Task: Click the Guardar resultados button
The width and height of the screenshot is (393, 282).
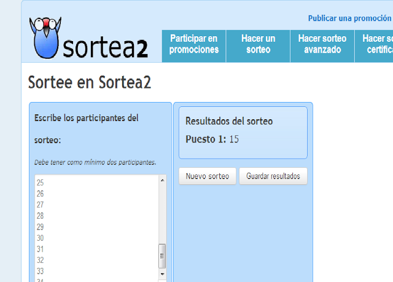Action: [273, 176]
